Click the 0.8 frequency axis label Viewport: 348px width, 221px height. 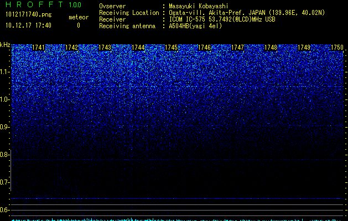pyautogui.click(x=4, y=155)
